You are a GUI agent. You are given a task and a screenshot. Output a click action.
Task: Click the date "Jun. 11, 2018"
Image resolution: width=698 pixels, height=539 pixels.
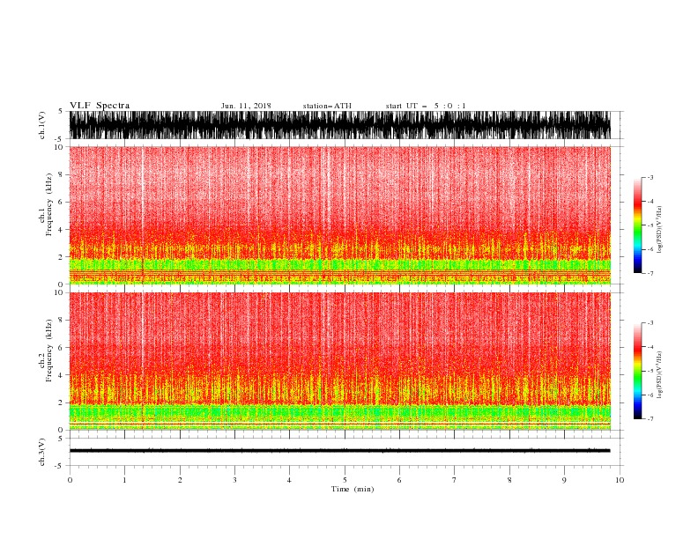coord(246,106)
